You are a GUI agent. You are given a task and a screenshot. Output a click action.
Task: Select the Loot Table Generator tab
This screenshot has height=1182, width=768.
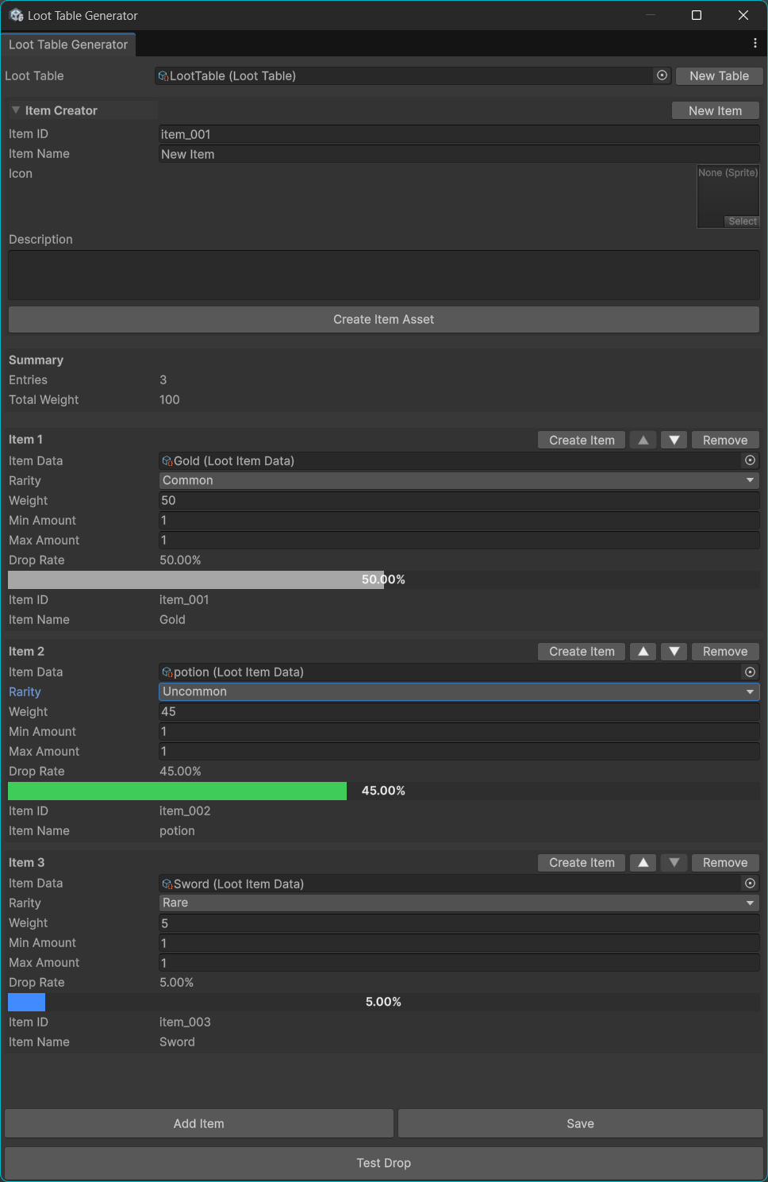(68, 44)
